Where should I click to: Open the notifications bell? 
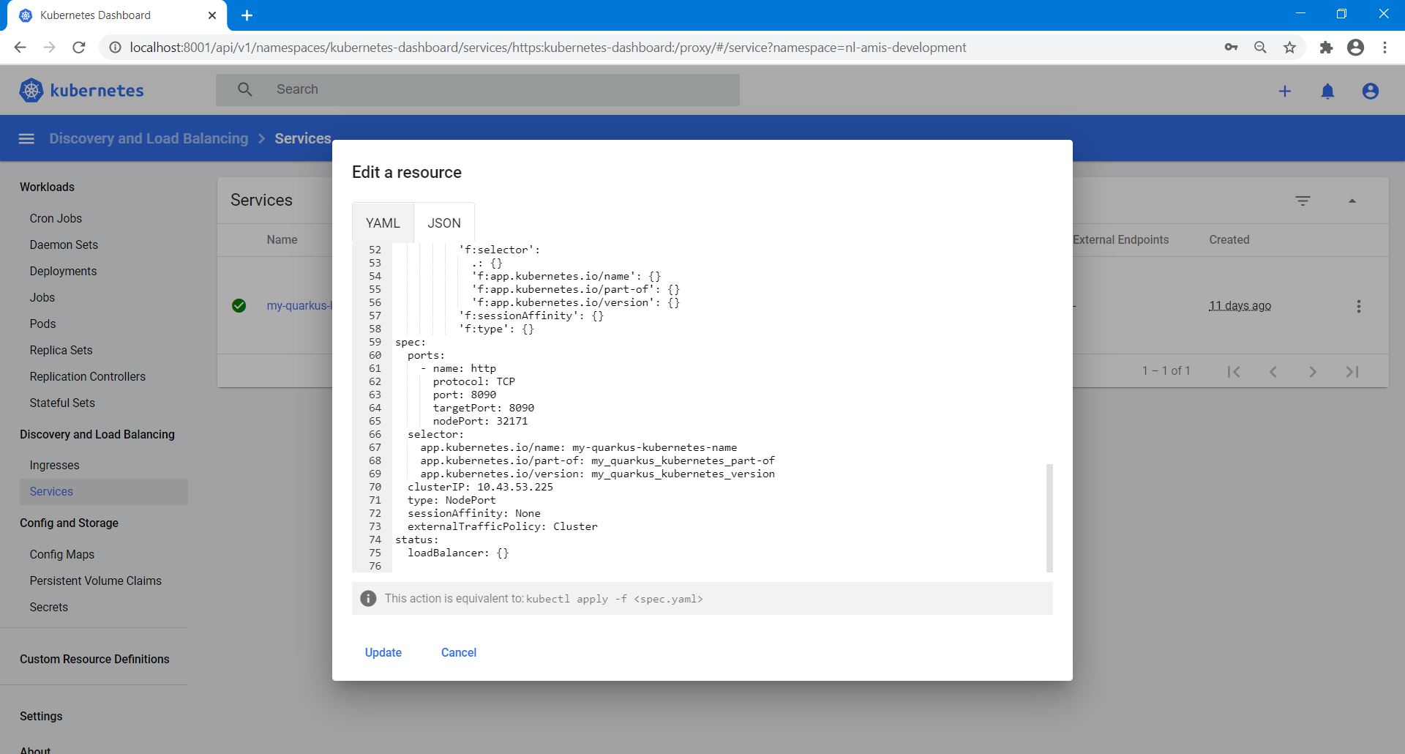1327,91
